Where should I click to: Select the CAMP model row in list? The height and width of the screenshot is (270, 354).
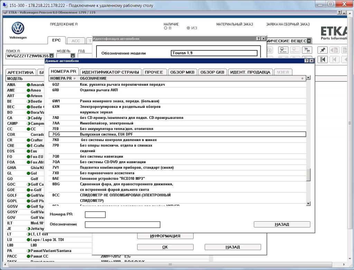[25, 123]
